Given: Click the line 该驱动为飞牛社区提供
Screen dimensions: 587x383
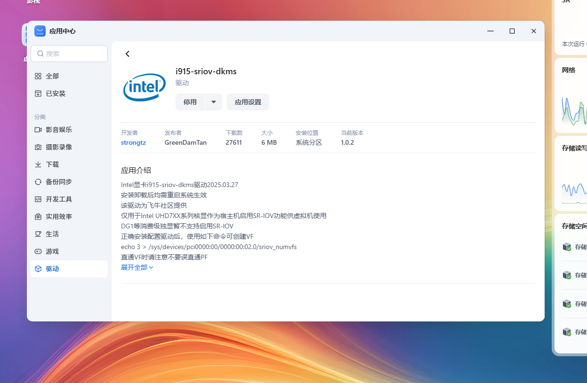Looking at the screenshot, I should click(154, 205).
